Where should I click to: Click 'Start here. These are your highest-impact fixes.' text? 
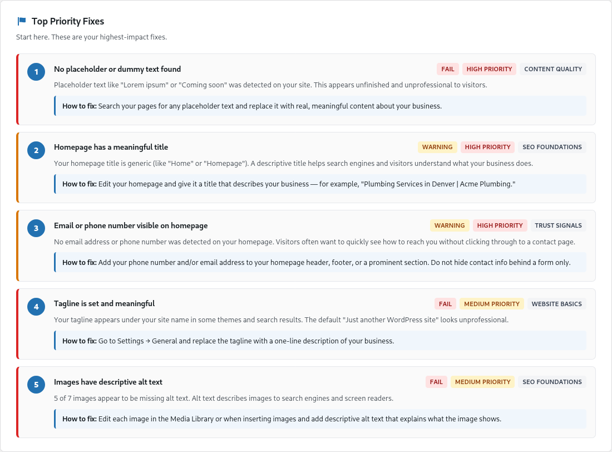[91, 37]
